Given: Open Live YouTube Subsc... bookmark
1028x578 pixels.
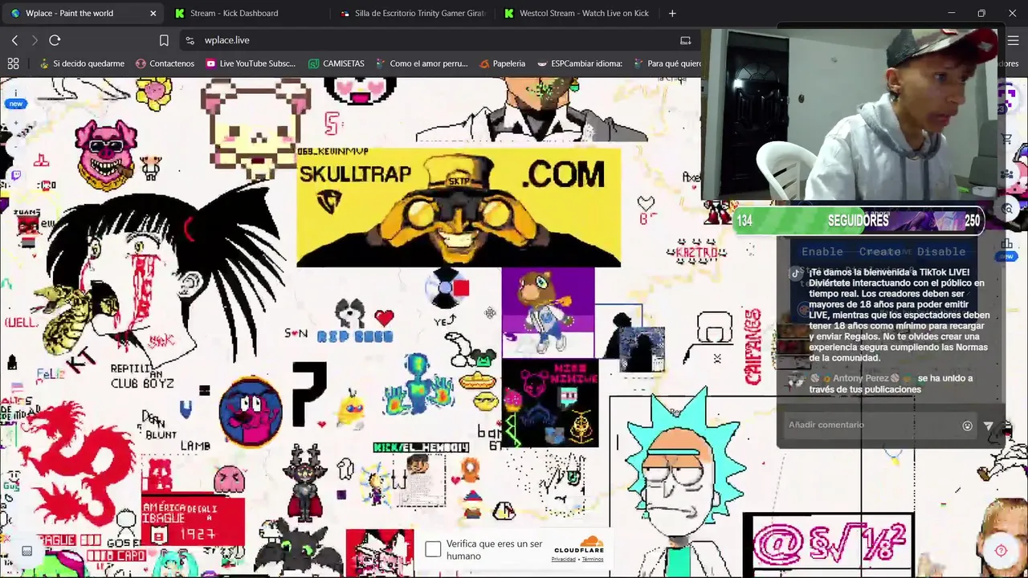Looking at the screenshot, I should tap(251, 63).
